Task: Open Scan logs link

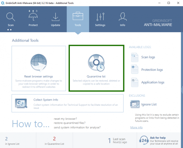Action: coord(148,57)
